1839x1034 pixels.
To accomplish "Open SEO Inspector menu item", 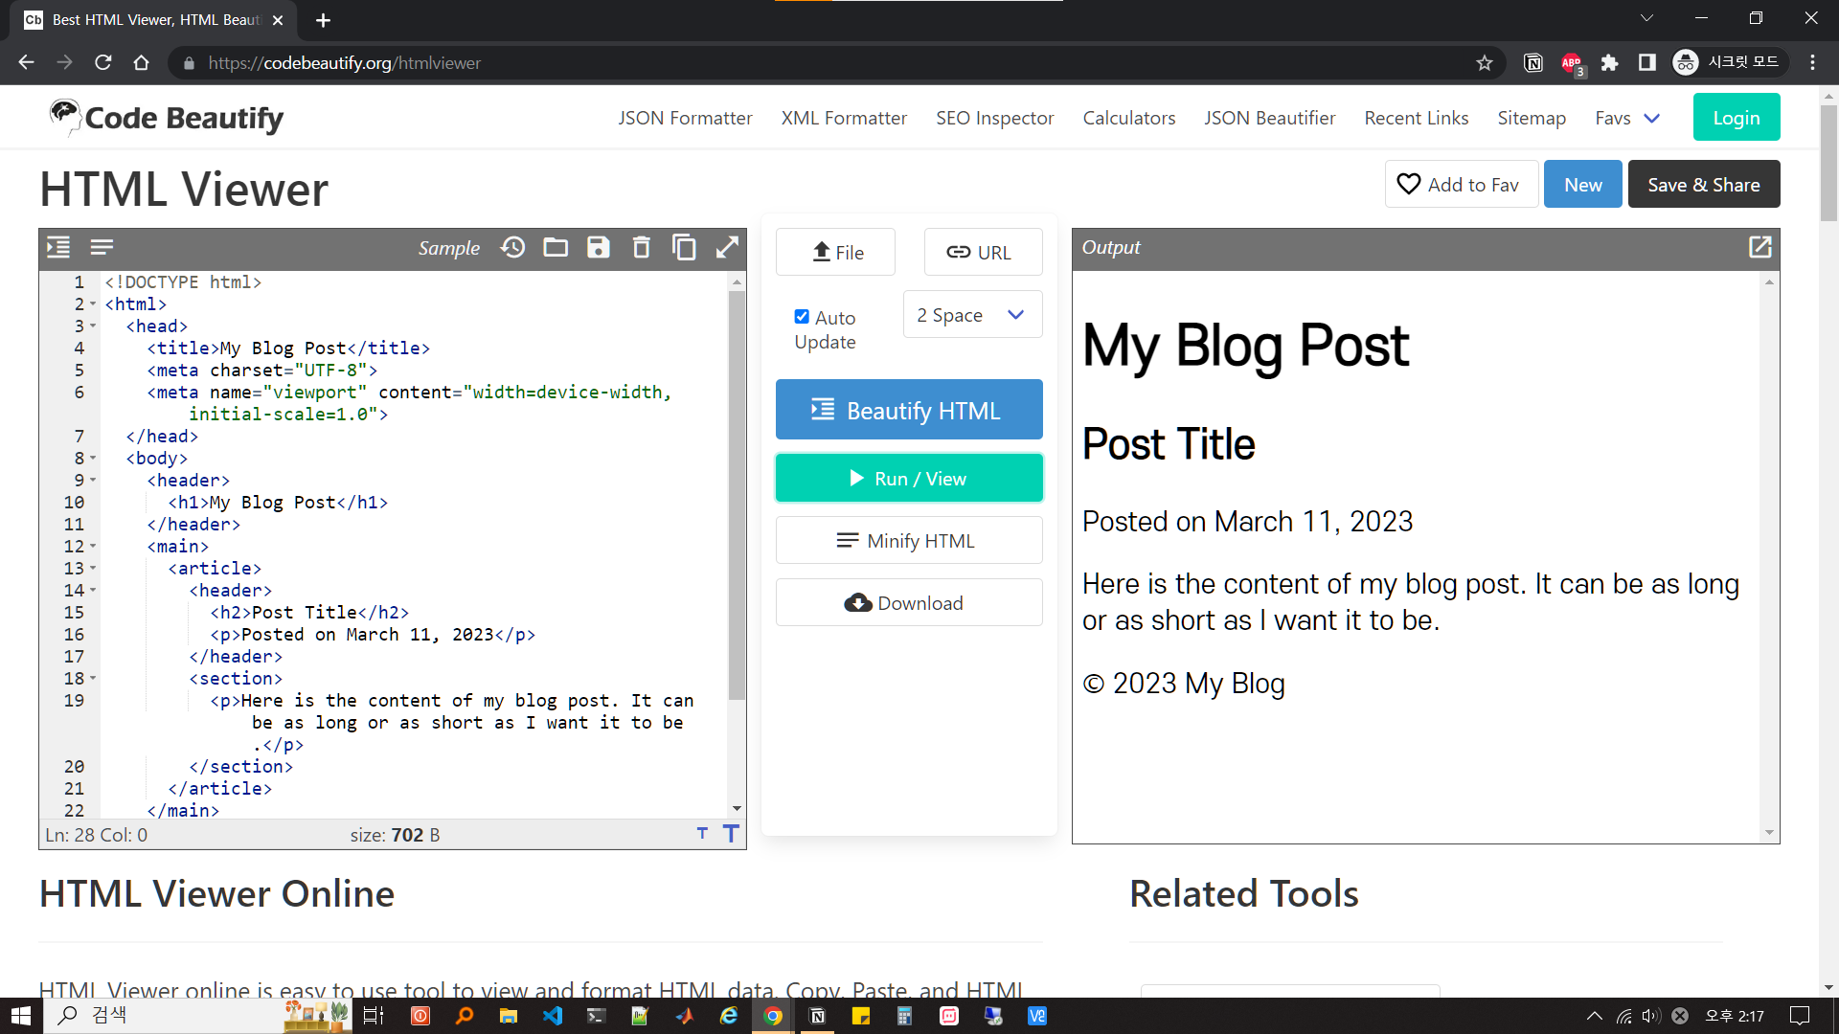I will click(x=994, y=118).
